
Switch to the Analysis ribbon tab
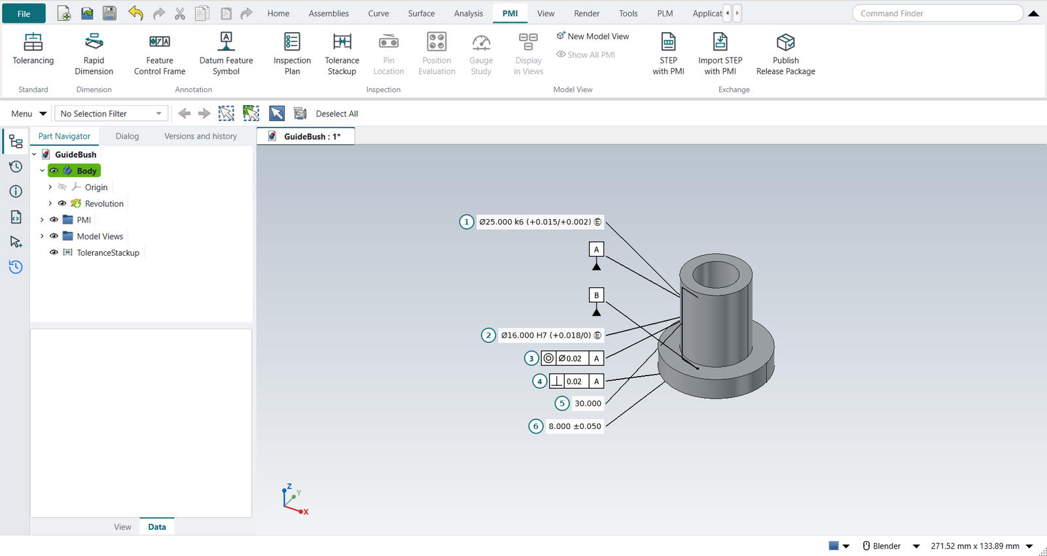pyautogui.click(x=469, y=13)
